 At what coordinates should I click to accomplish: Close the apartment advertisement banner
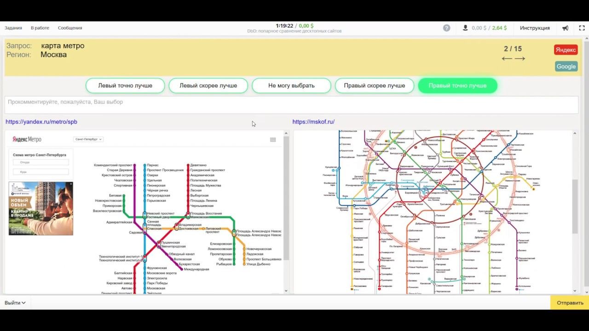click(x=71, y=184)
